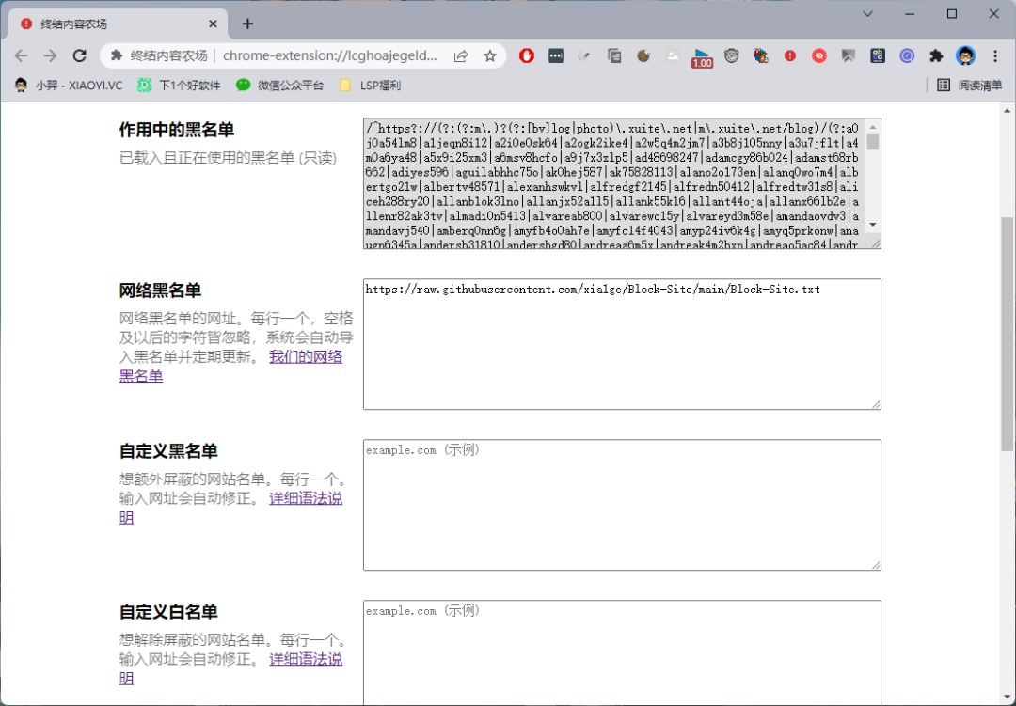Screen dimensions: 1016x706
Task: Open the user profile avatar
Action: pos(965,55)
